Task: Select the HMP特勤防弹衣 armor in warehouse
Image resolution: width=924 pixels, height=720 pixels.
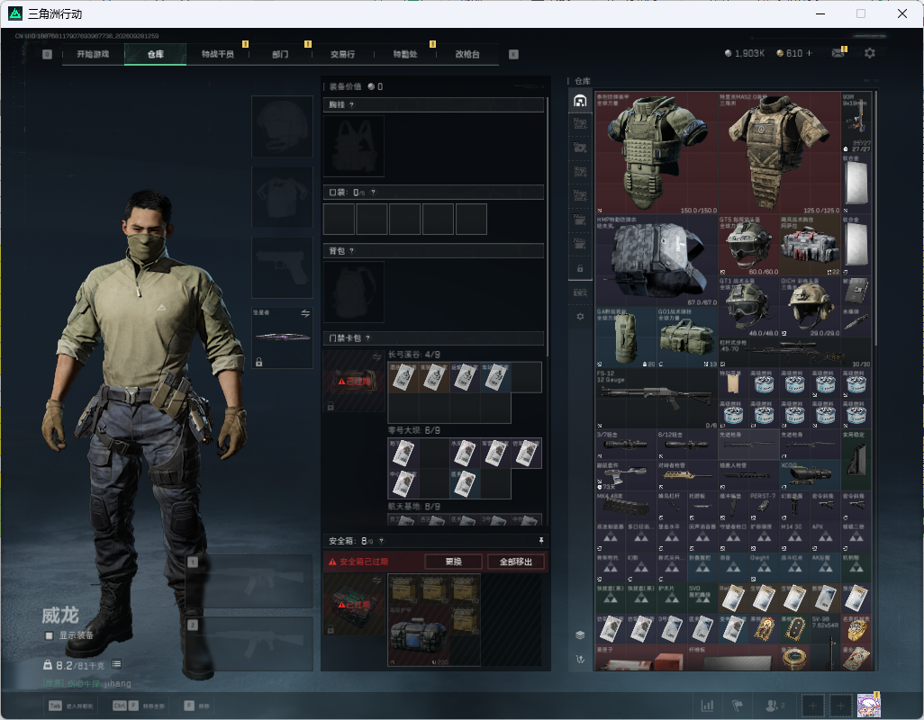Action: pos(657,261)
